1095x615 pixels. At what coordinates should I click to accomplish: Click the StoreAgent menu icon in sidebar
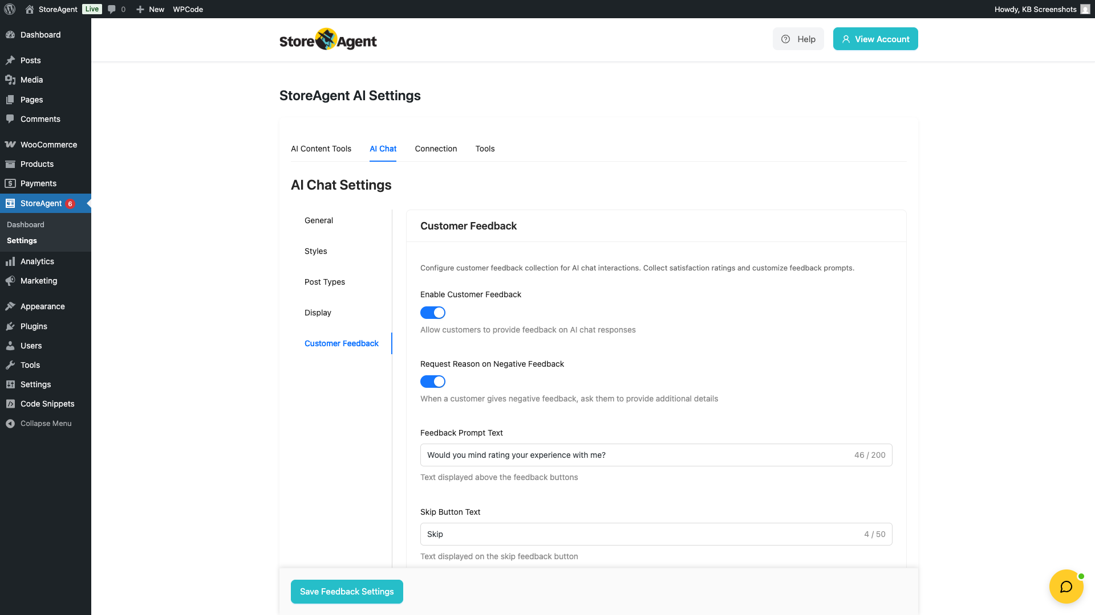[x=10, y=203]
